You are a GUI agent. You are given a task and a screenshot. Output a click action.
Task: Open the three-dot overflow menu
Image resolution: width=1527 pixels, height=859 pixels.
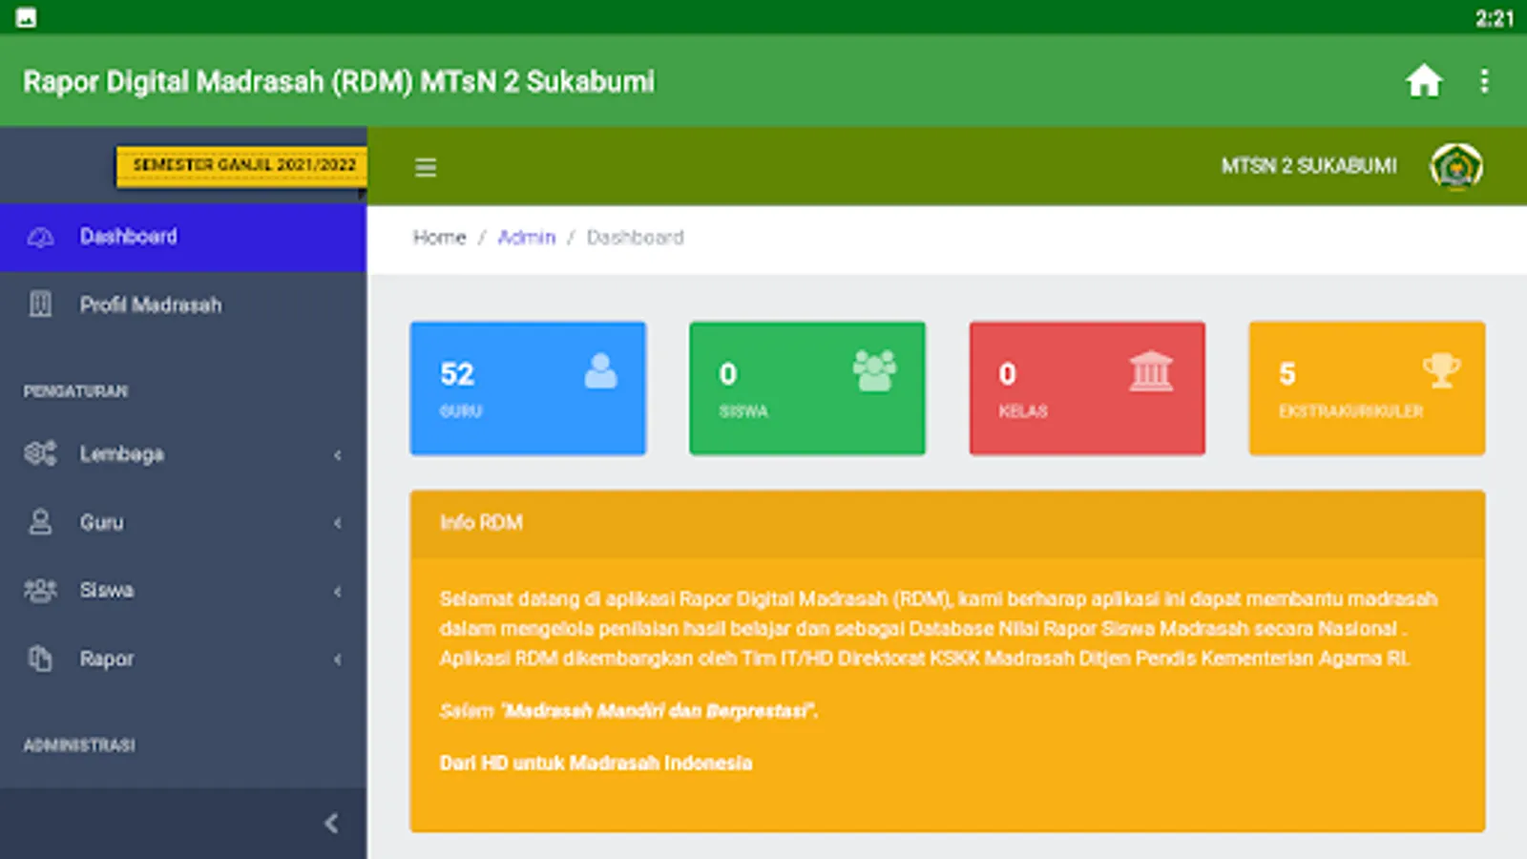[1484, 81]
